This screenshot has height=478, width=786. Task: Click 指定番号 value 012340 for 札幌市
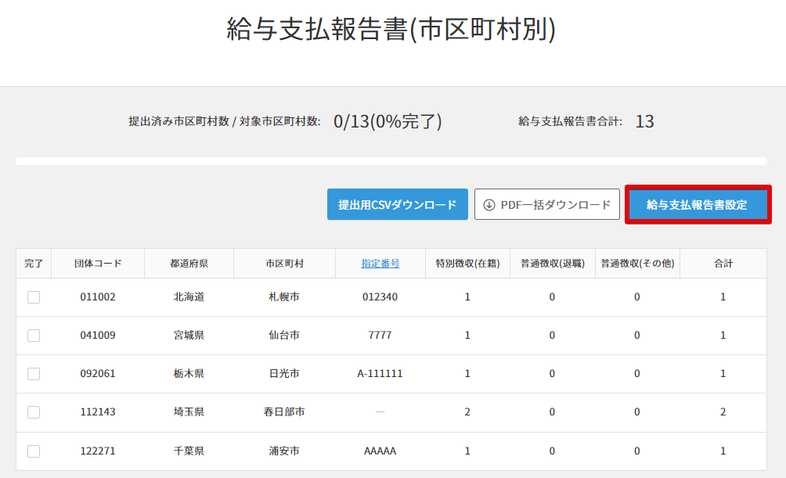380,297
